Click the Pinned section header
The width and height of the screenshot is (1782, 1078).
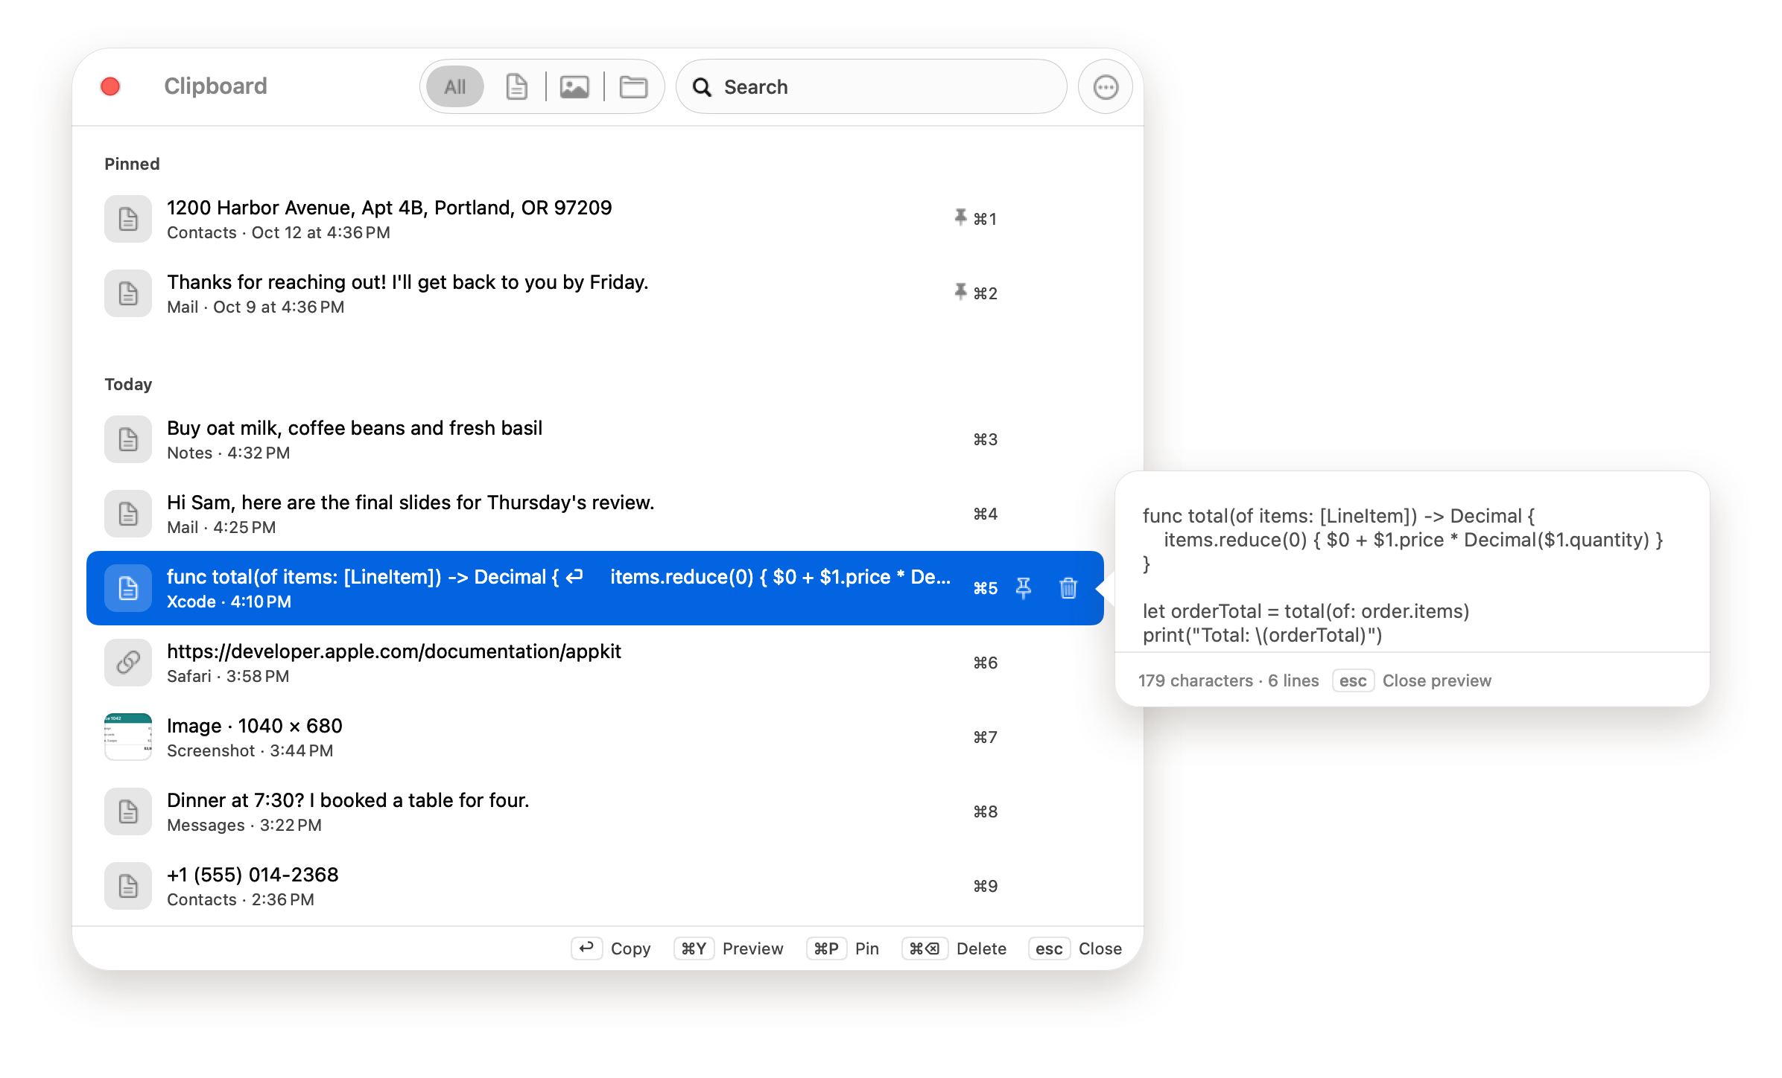pyautogui.click(x=132, y=164)
